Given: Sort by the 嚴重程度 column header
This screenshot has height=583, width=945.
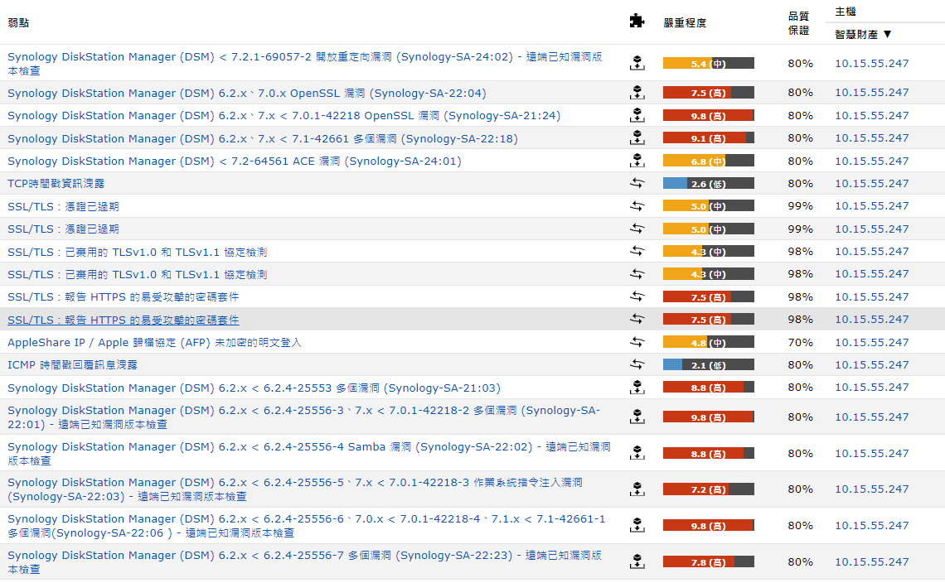Looking at the screenshot, I should pos(685,23).
